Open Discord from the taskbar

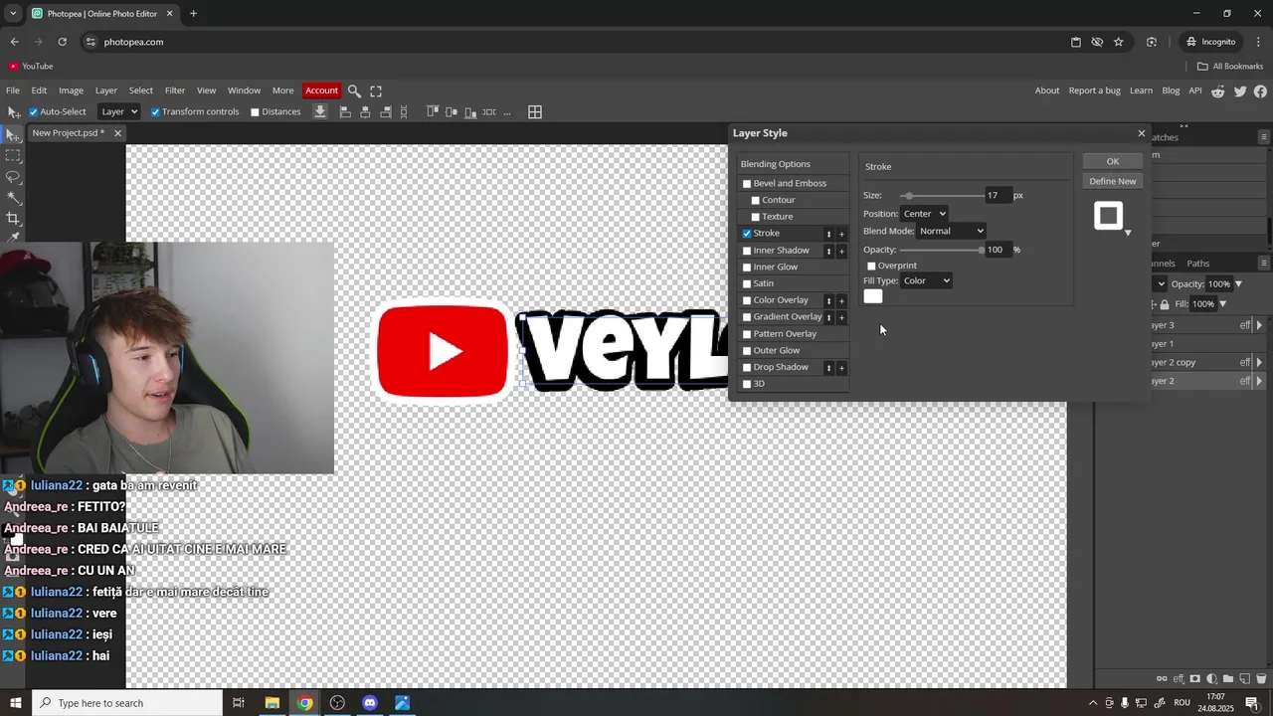(x=370, y=703)
